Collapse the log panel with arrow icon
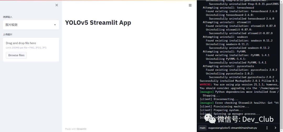The height and width of the screenshot is (132, 283). click(275, 128)
